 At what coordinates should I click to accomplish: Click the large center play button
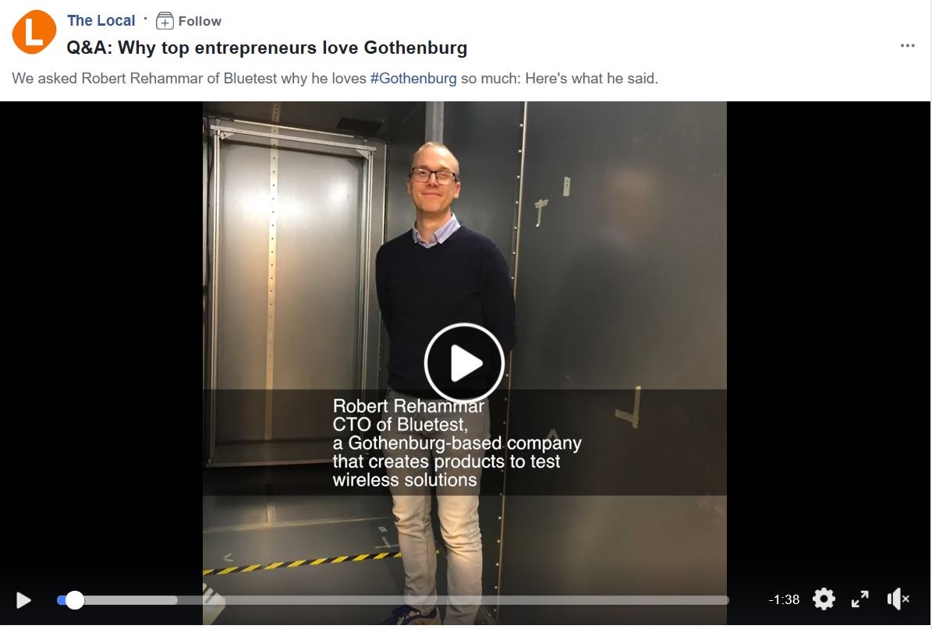464,362
